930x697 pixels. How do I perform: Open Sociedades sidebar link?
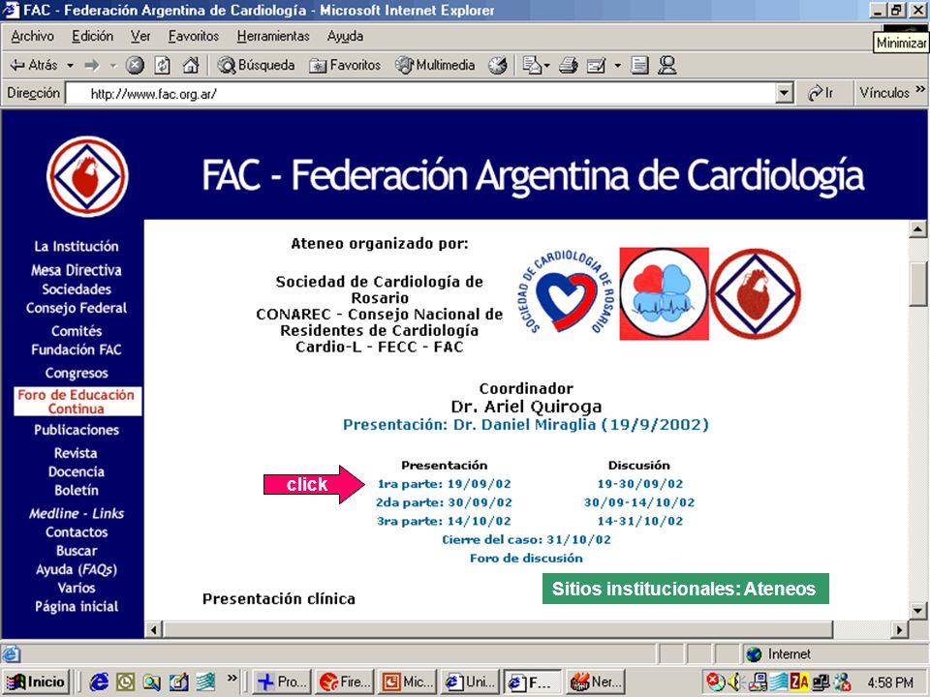point(76,289)
